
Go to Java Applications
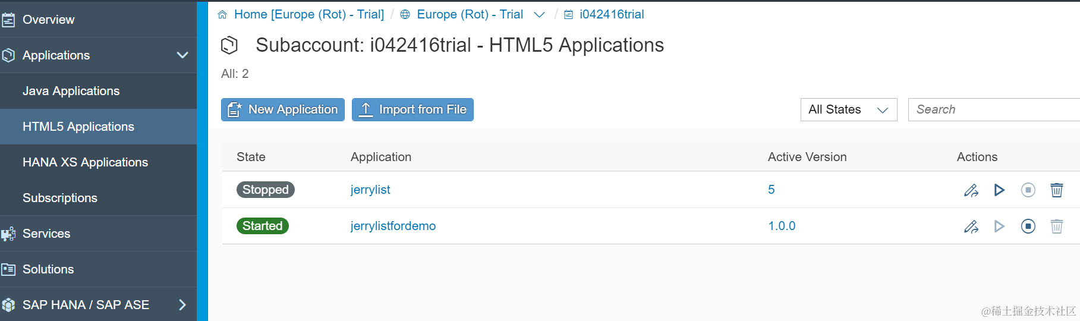coord(71,91)
